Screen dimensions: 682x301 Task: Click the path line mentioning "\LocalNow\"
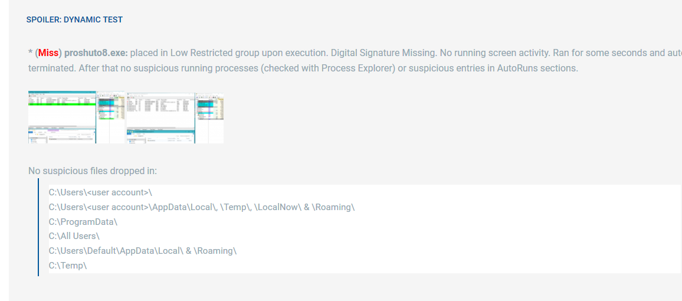pos(201,207)
